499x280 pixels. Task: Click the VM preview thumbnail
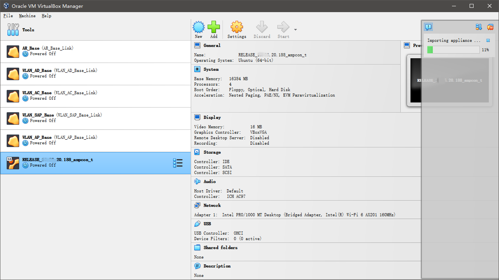tap(449, 80)
